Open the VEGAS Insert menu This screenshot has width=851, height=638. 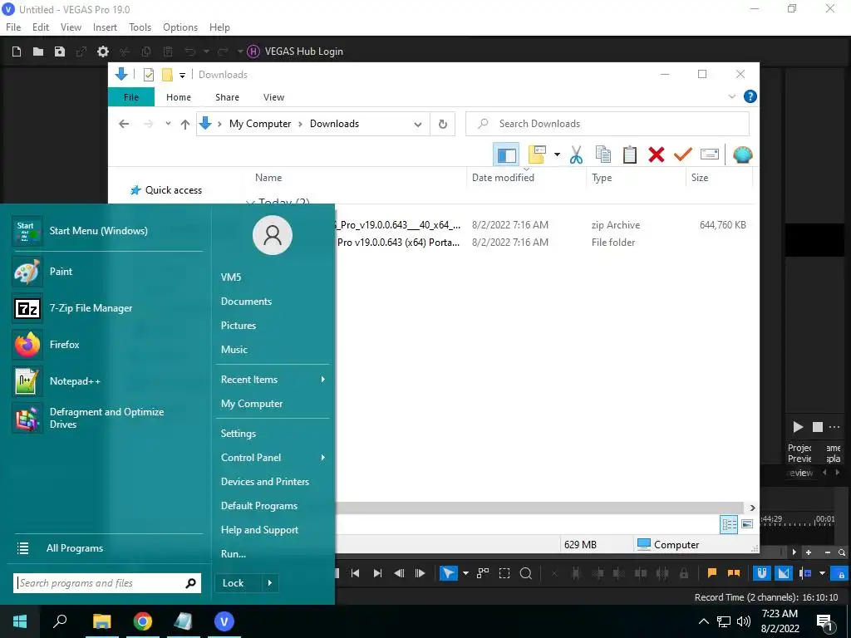click(105, 27)
